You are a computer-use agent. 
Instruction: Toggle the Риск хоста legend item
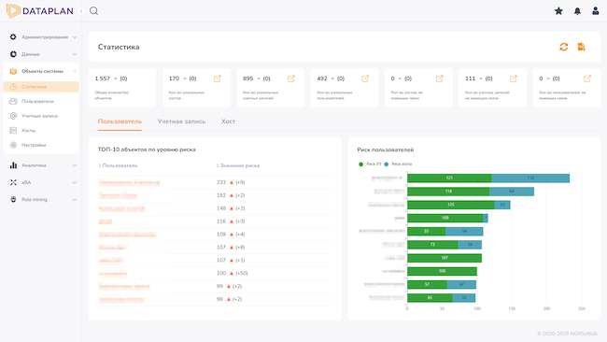[x=398, y=164]
